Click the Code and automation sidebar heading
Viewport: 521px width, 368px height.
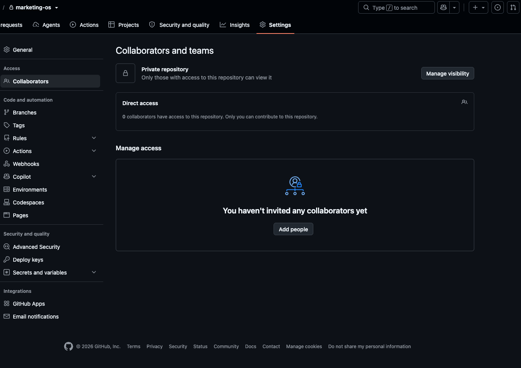[x=28, y=100]
